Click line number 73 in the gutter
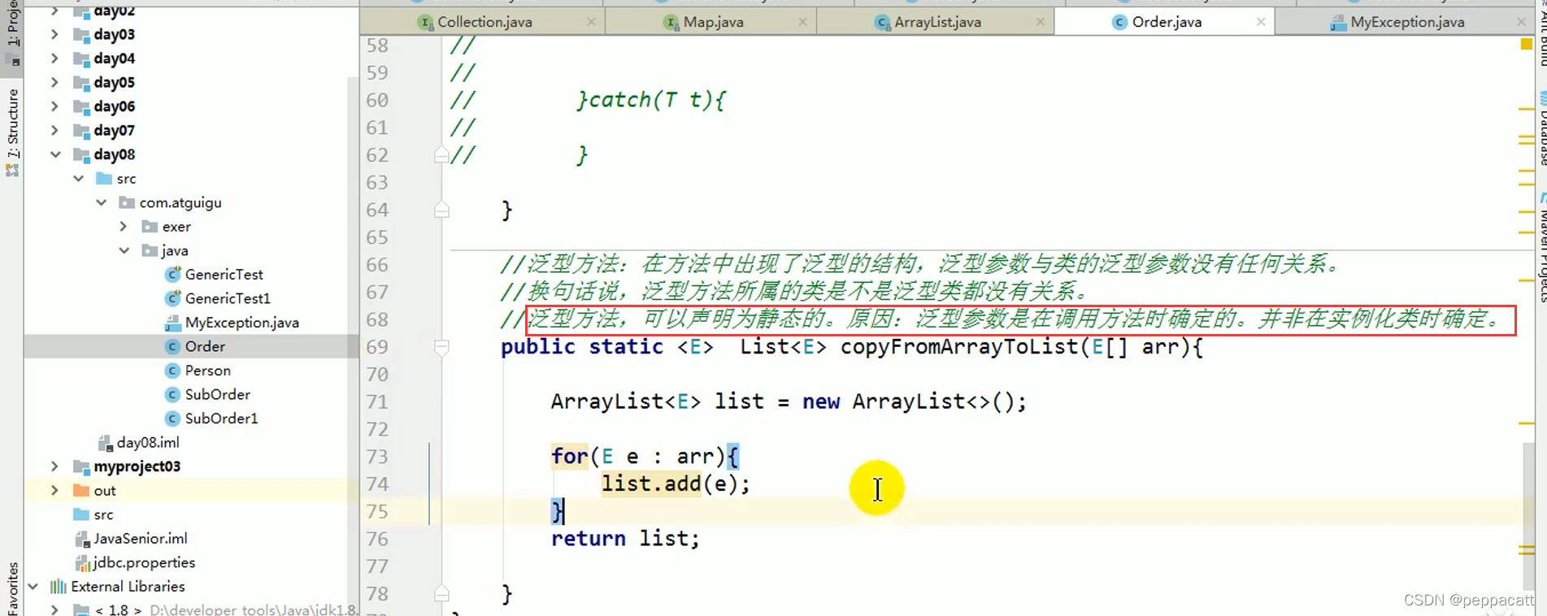This screenshot has width=1547, height=616. 377,456
